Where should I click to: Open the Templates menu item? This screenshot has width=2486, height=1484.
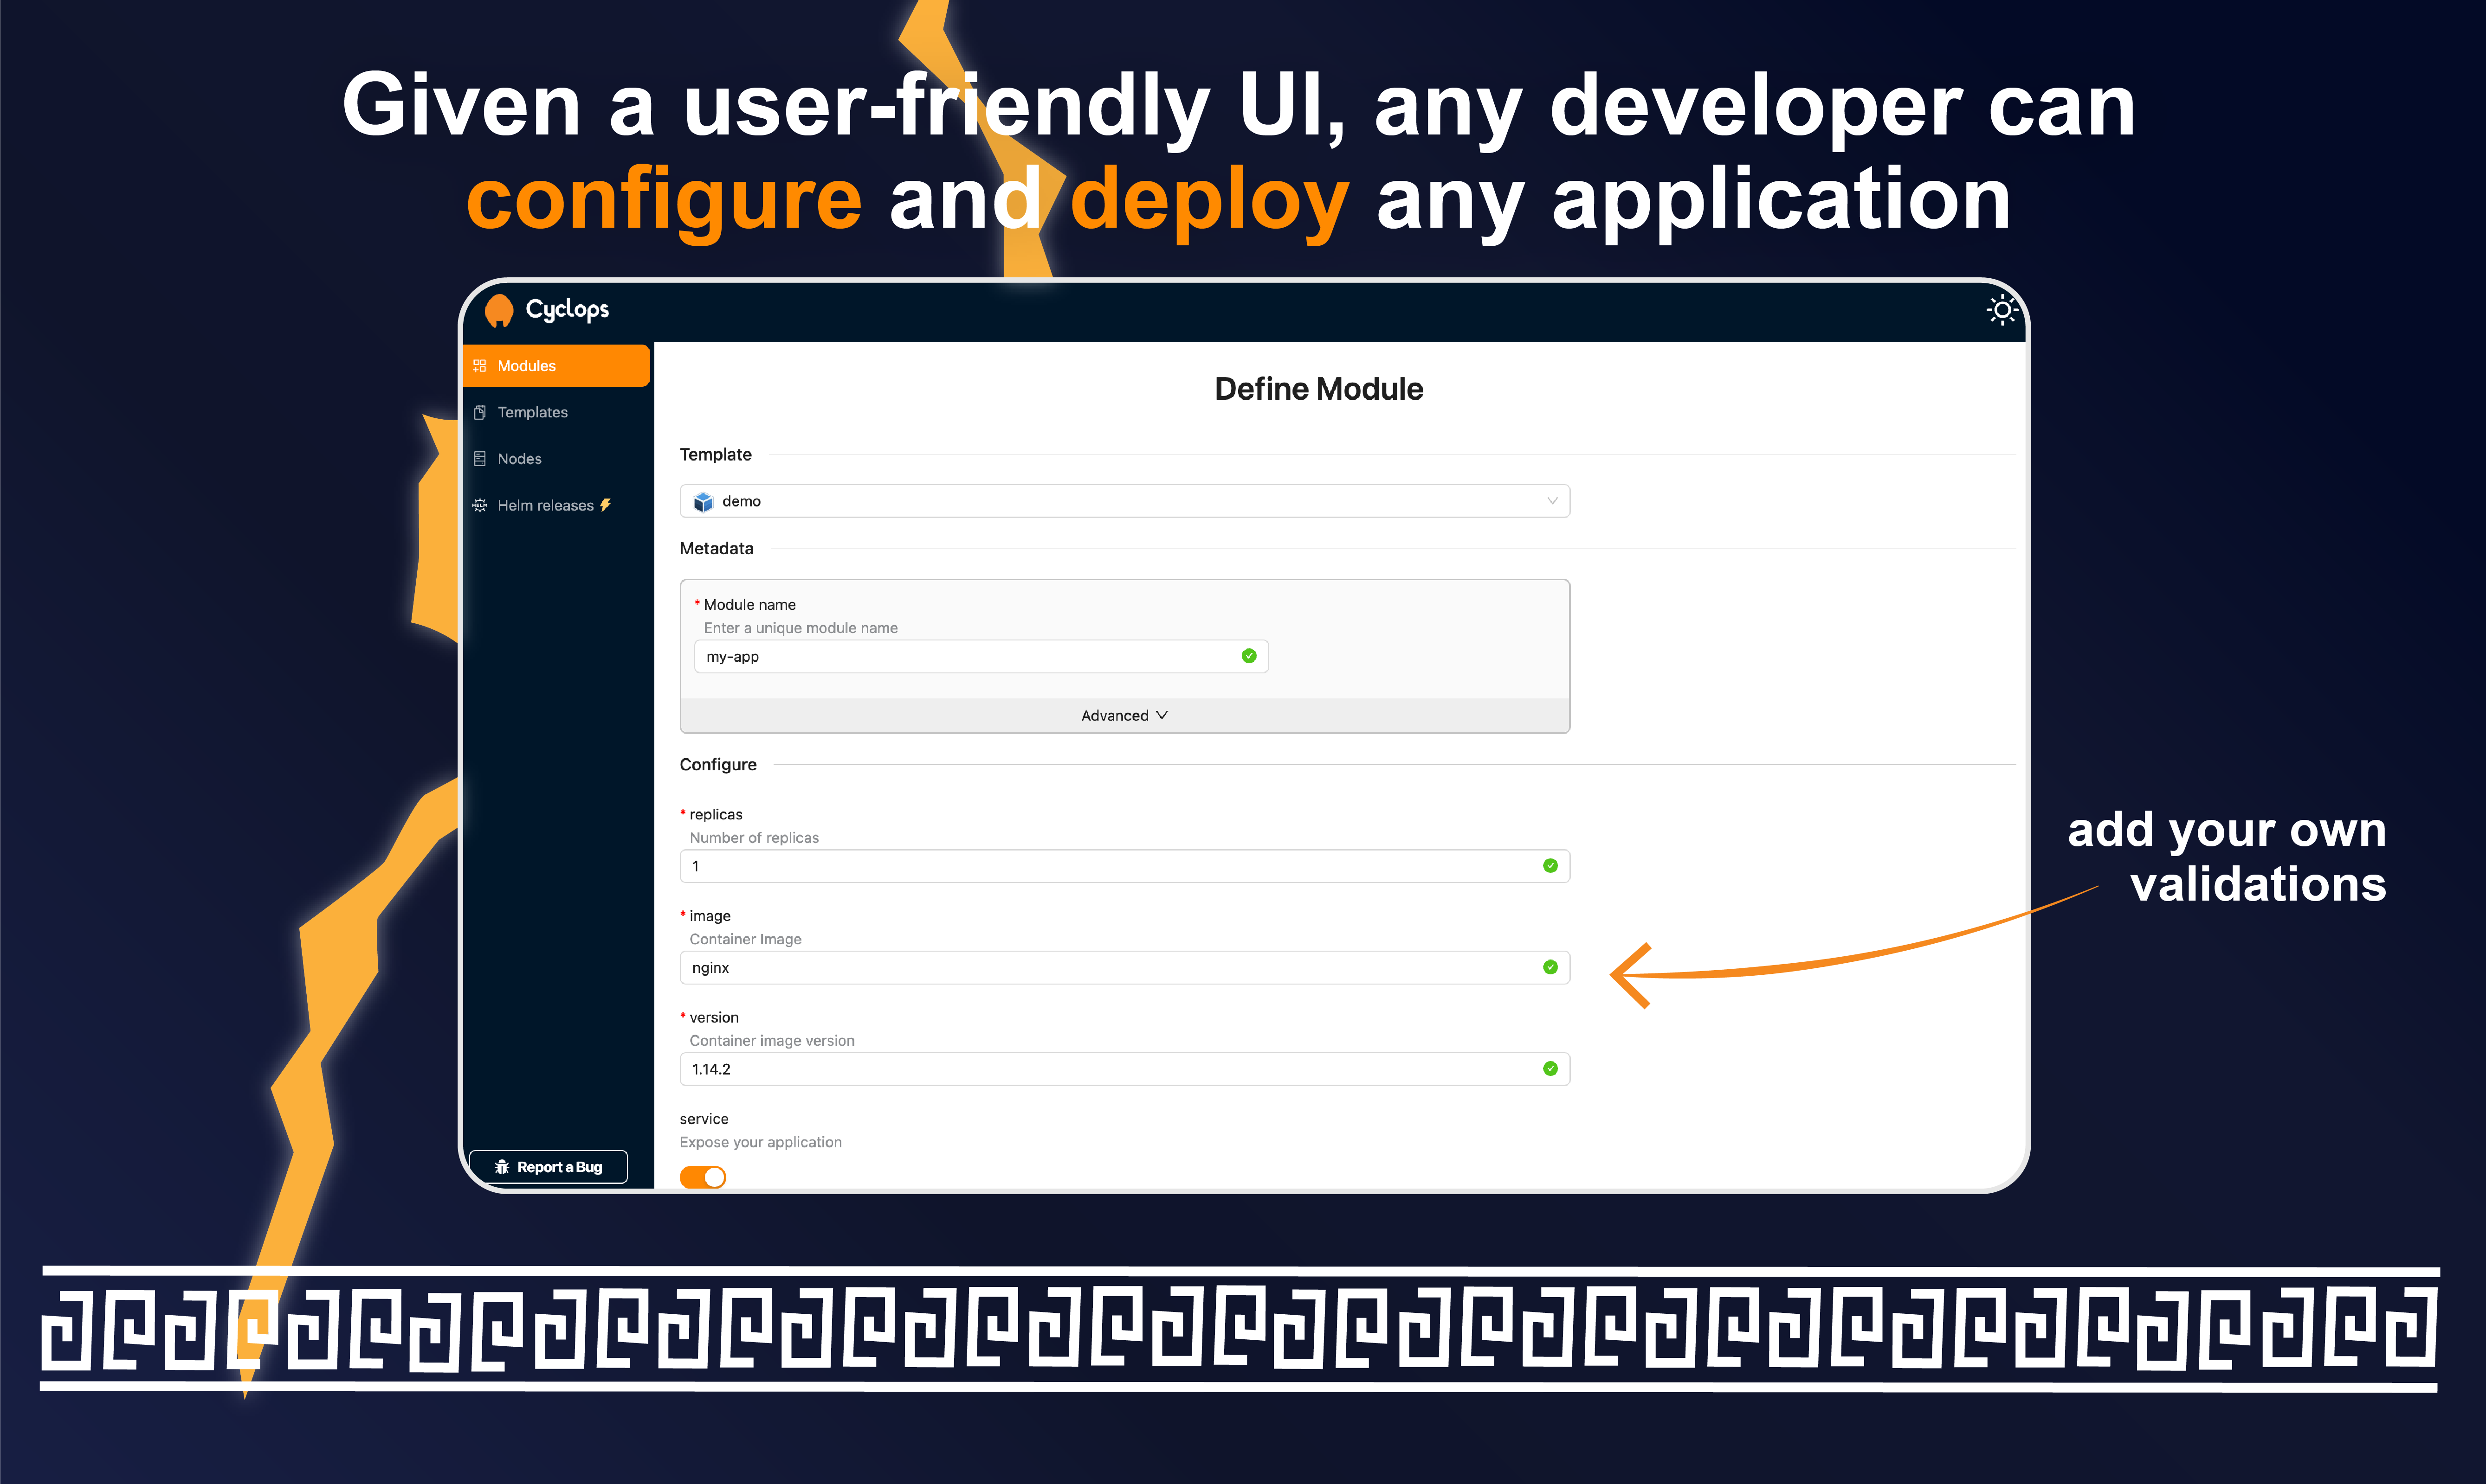point(532,412)
